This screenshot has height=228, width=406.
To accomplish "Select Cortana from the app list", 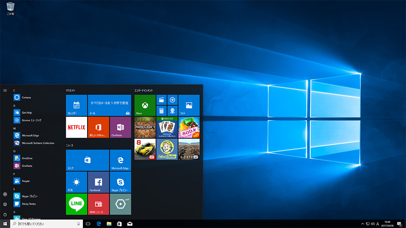I will coord(26,97).
